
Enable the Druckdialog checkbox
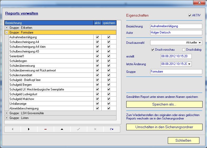pyautogui.click(x=184, y=50)
